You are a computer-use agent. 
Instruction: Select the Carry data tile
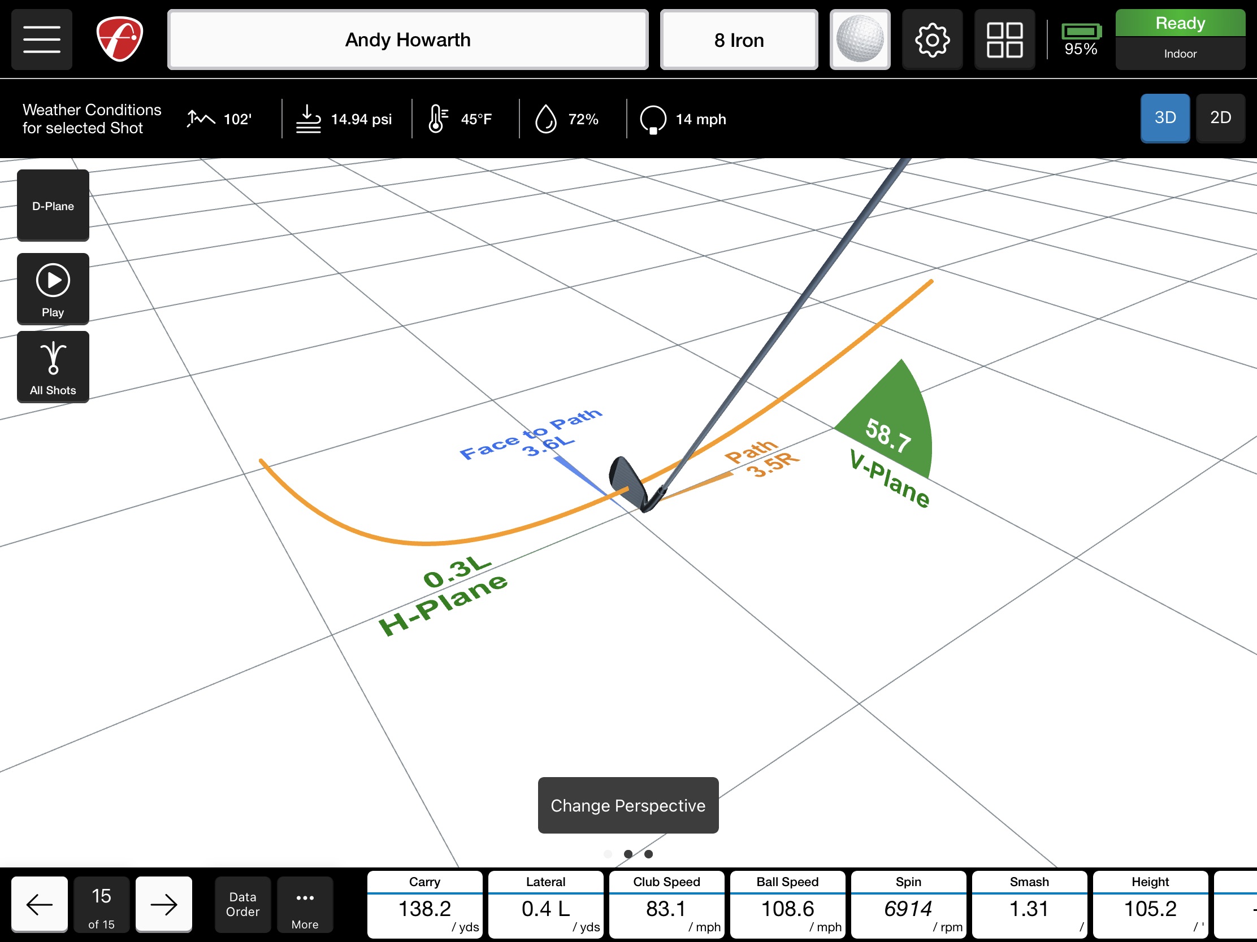click(424, 905)
